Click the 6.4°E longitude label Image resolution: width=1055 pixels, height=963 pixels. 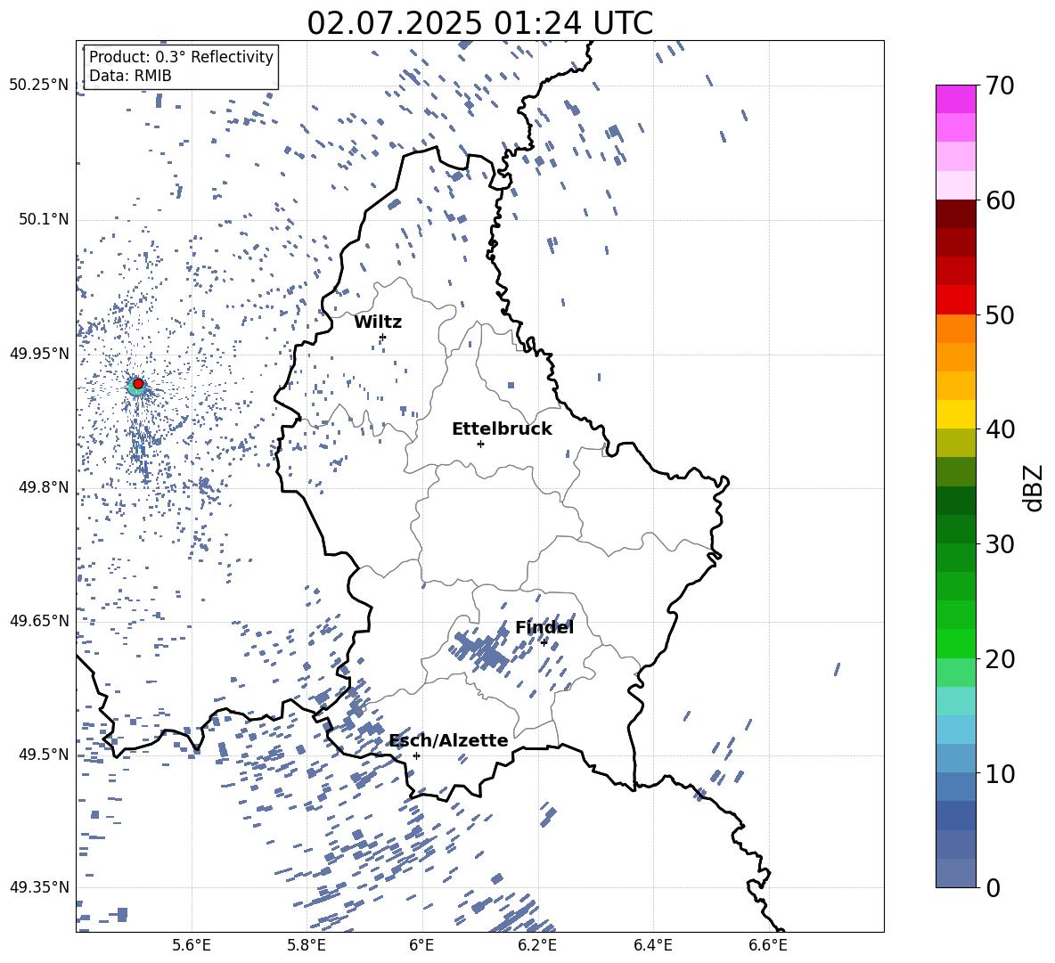tap(652, 945)
